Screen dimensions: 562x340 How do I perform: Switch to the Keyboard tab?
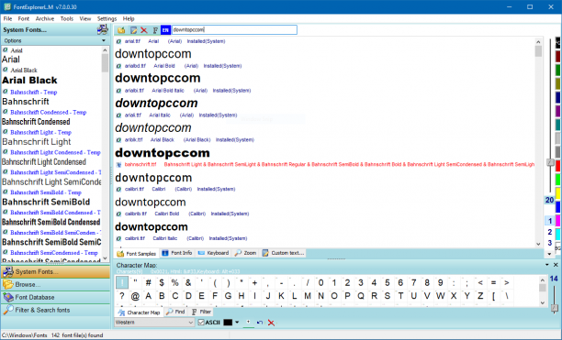coord(214,253)
